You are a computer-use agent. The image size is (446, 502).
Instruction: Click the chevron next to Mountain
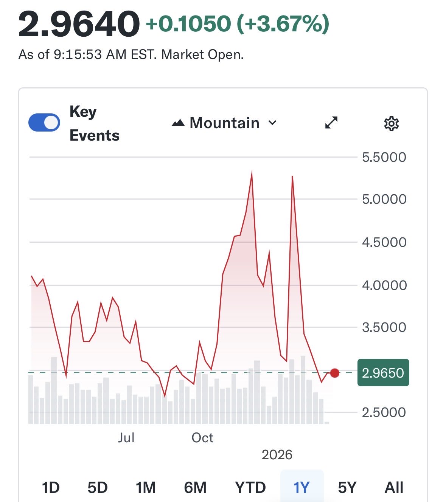pos(272,123)
